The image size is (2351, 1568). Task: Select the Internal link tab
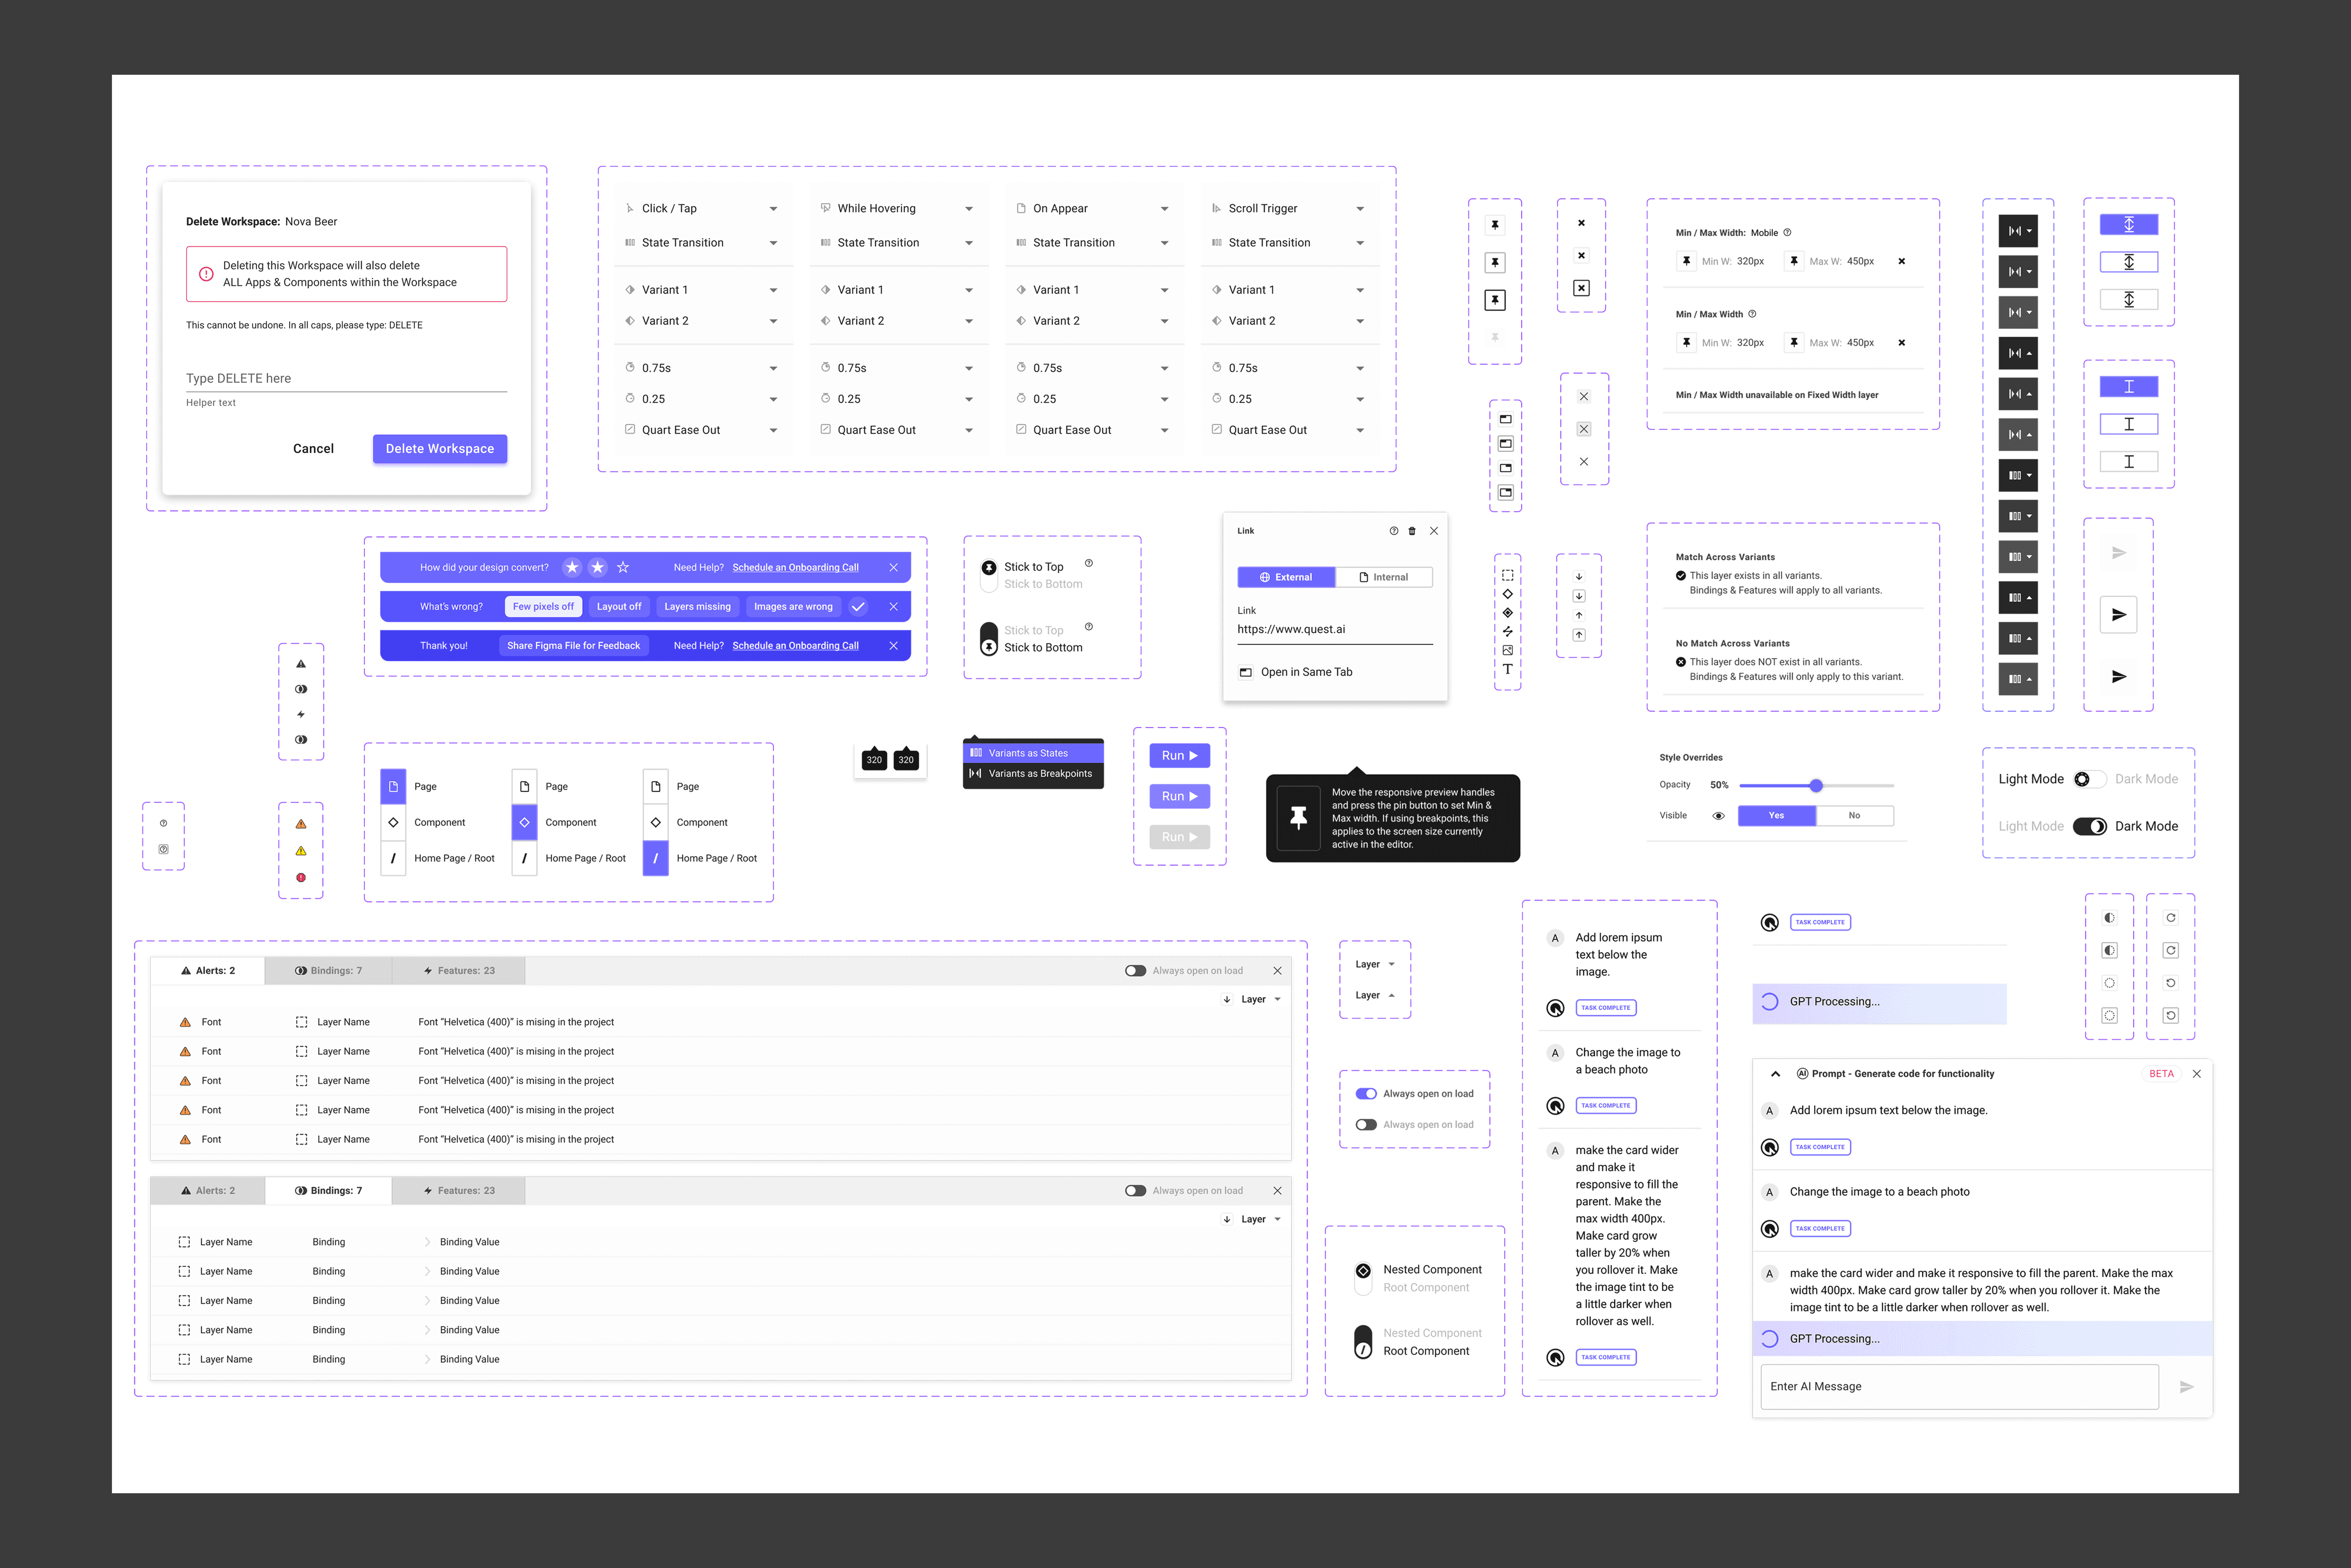(x=1384, y=577)
